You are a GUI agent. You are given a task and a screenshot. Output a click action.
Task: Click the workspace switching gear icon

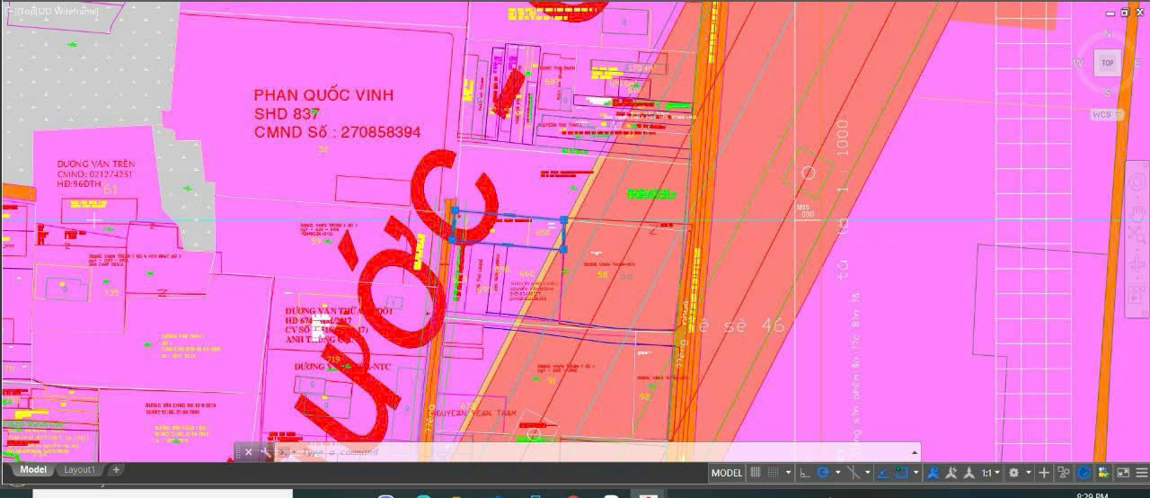(x=1013, y=473)
